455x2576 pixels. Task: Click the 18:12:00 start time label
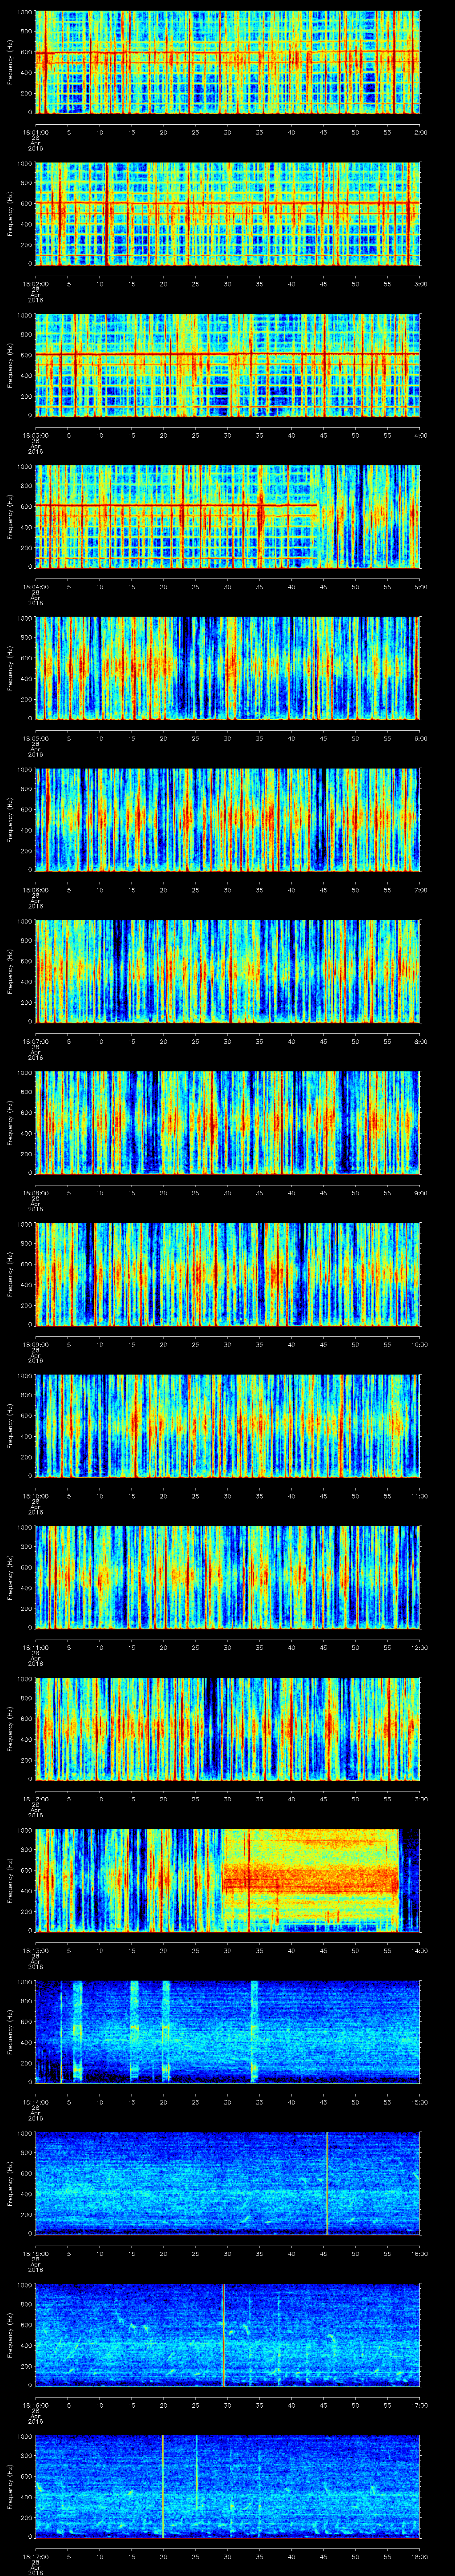[36, 1798]
